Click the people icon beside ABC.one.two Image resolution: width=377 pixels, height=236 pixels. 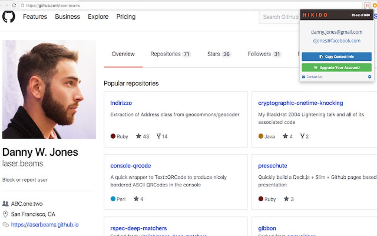point(5,203)
